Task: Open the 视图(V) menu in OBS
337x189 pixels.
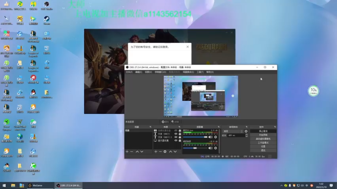Action: coord(148,72)
